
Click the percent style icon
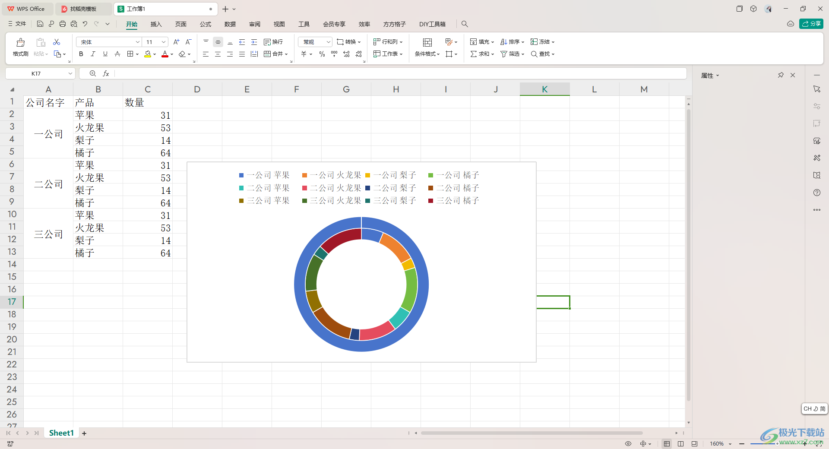(x=322, y=54)
